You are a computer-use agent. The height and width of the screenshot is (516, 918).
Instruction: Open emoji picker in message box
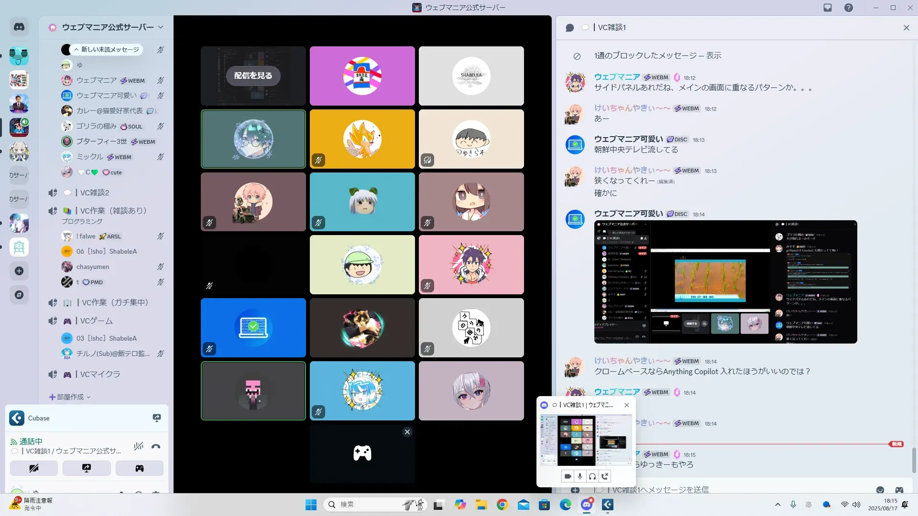pos(880,490)
